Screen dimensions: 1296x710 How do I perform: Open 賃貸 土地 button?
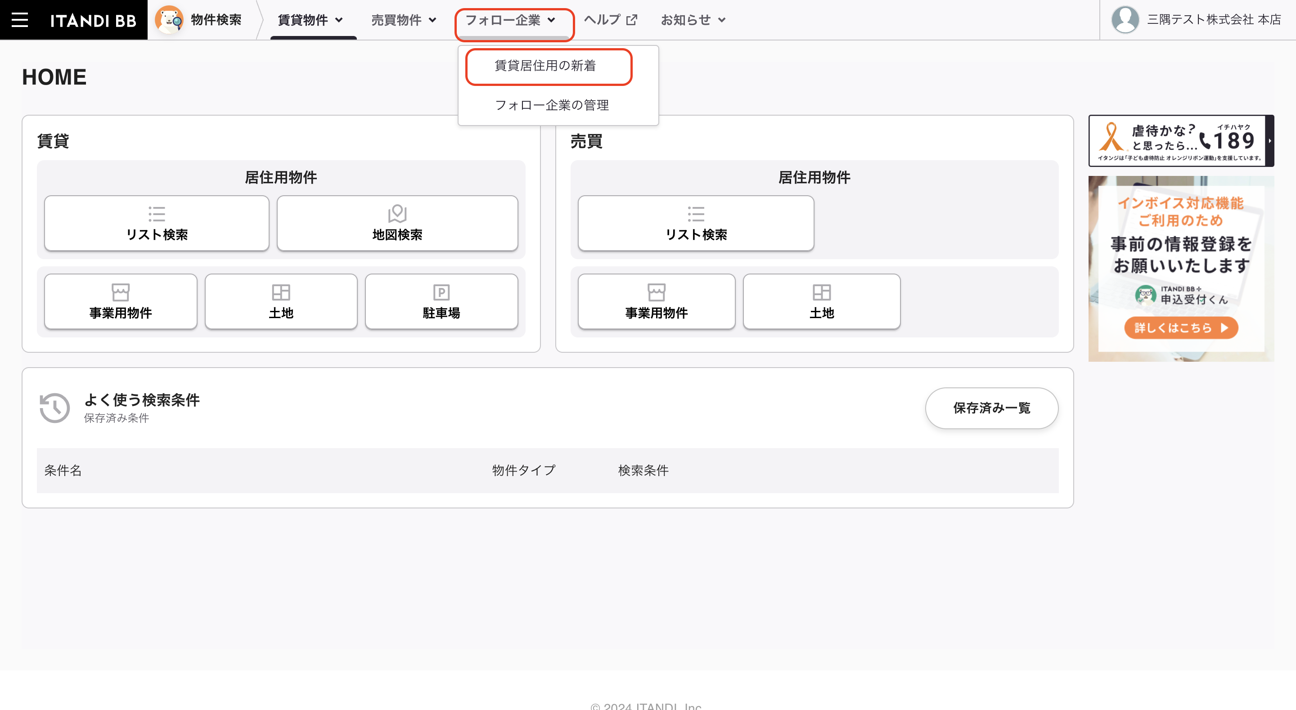tap(281, 301)
